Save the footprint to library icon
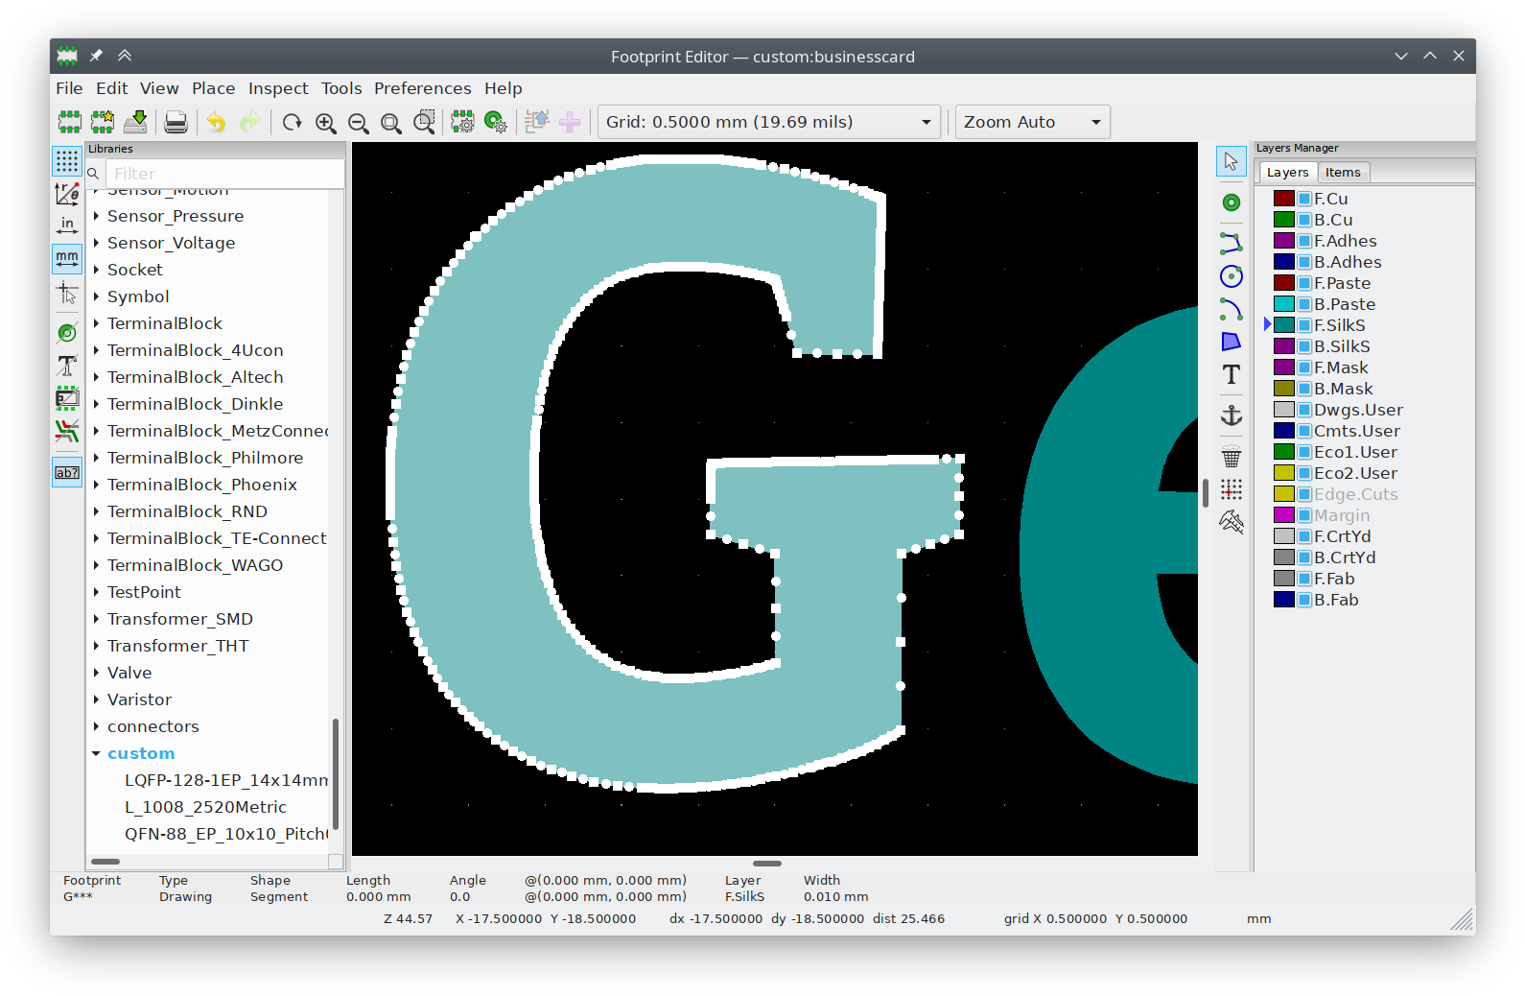This screenshot has width=1525, height=996. click(136, 122)
